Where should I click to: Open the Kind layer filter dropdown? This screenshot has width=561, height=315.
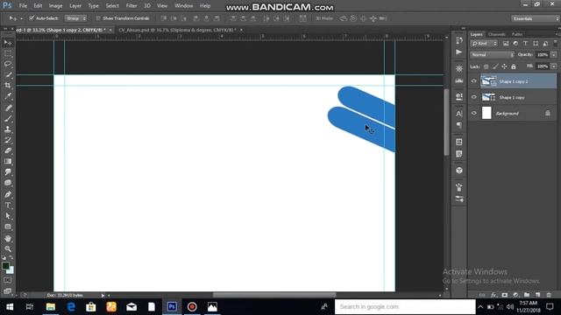pyautogui.click(x=484, y=44)
